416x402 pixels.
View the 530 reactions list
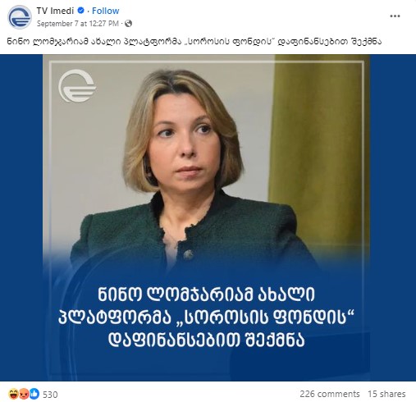50,395
